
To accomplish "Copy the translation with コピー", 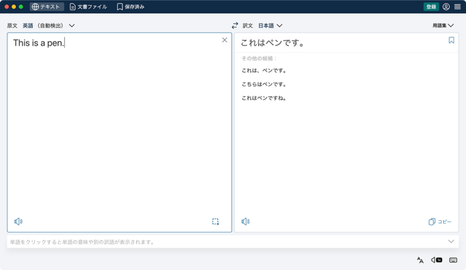I will (x=440, y=221).
